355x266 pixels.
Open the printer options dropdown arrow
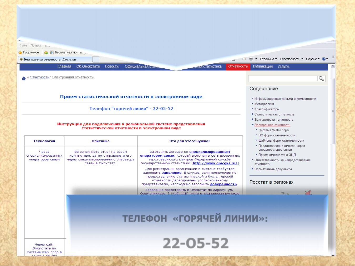(256, 59)
